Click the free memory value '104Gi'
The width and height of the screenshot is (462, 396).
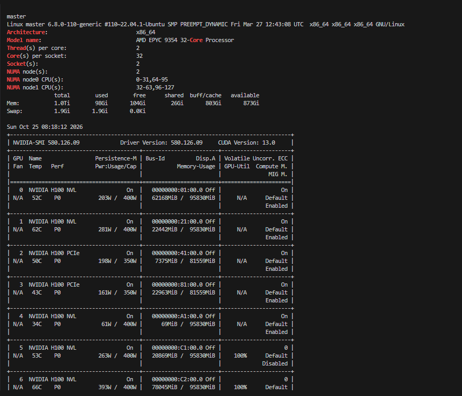pyautogui.click(x=138, y=103)
